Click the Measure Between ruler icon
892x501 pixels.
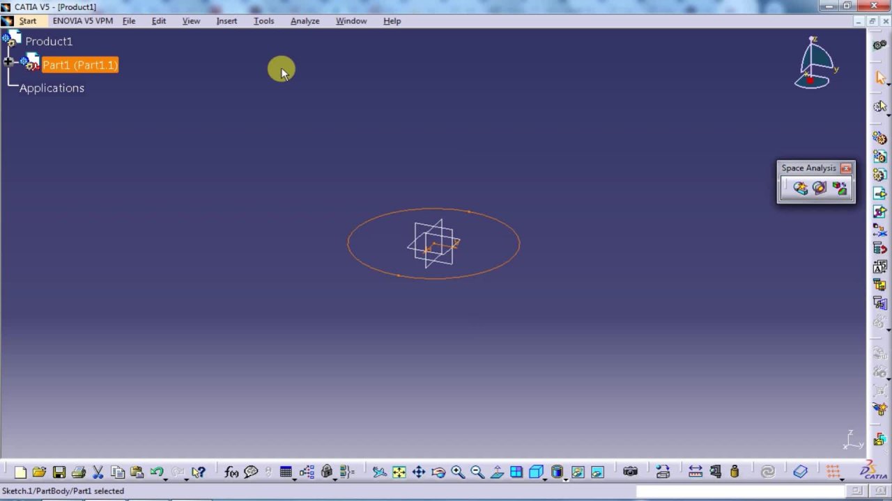[695, 472]
